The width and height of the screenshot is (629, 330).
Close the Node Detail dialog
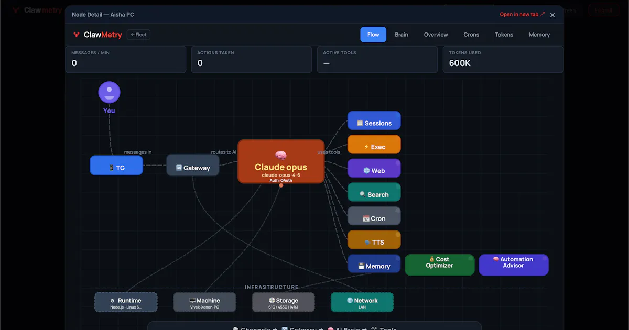coord(552,15)
